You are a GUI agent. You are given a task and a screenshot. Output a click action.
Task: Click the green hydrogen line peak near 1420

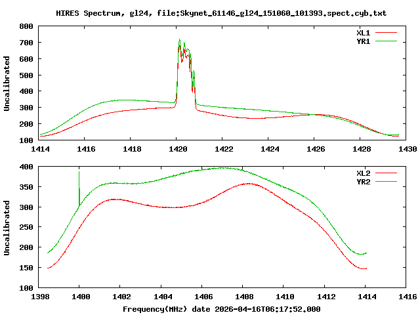click(179, 39)
